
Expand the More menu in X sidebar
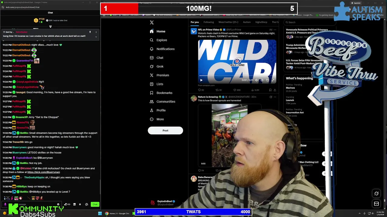(x=157, y=119)
